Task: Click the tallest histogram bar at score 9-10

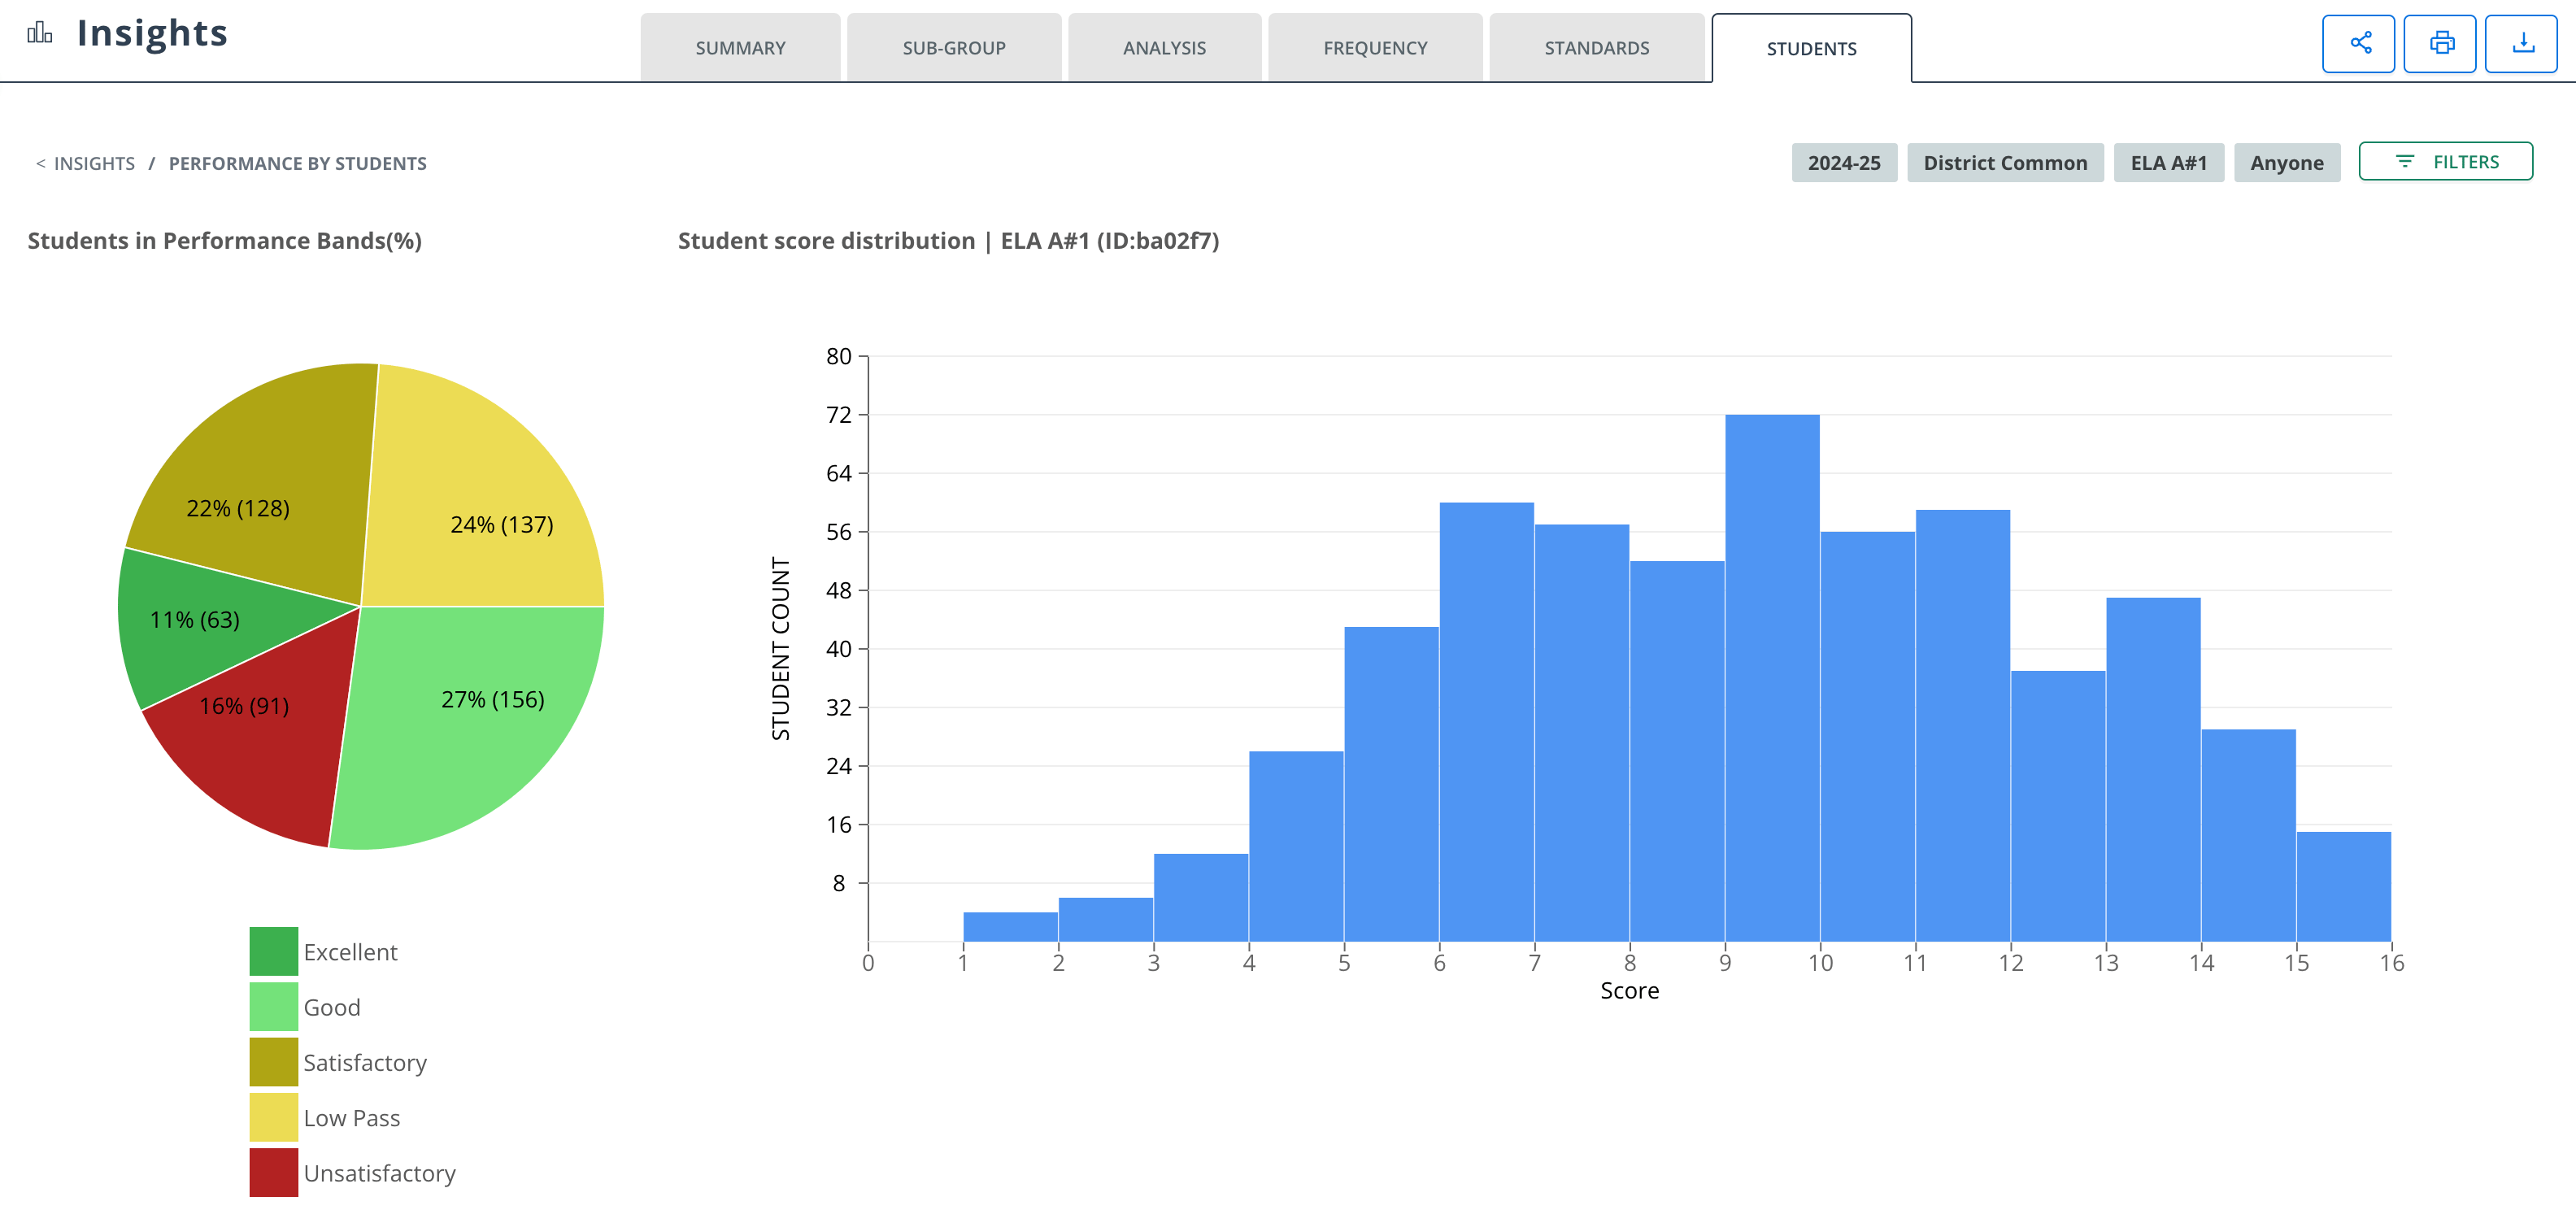Action: [x=1772, y=678]
